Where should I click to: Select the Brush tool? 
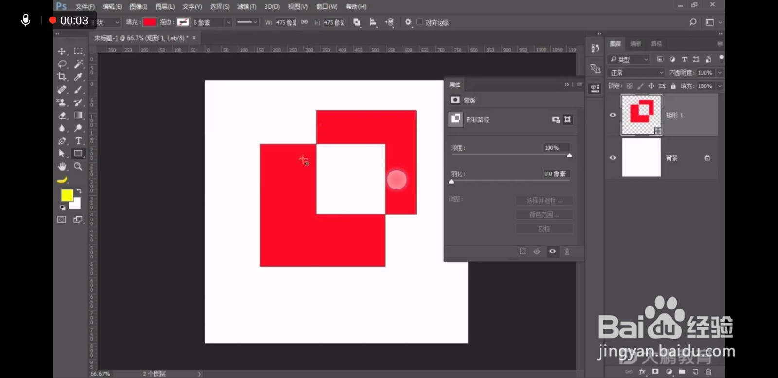point(78,89)
